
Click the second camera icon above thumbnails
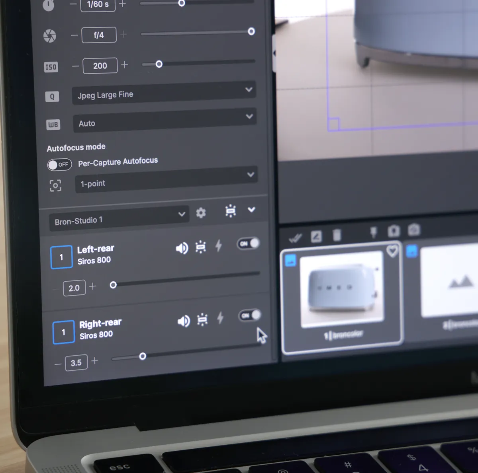pyautogui.click(x=414, y=230)
